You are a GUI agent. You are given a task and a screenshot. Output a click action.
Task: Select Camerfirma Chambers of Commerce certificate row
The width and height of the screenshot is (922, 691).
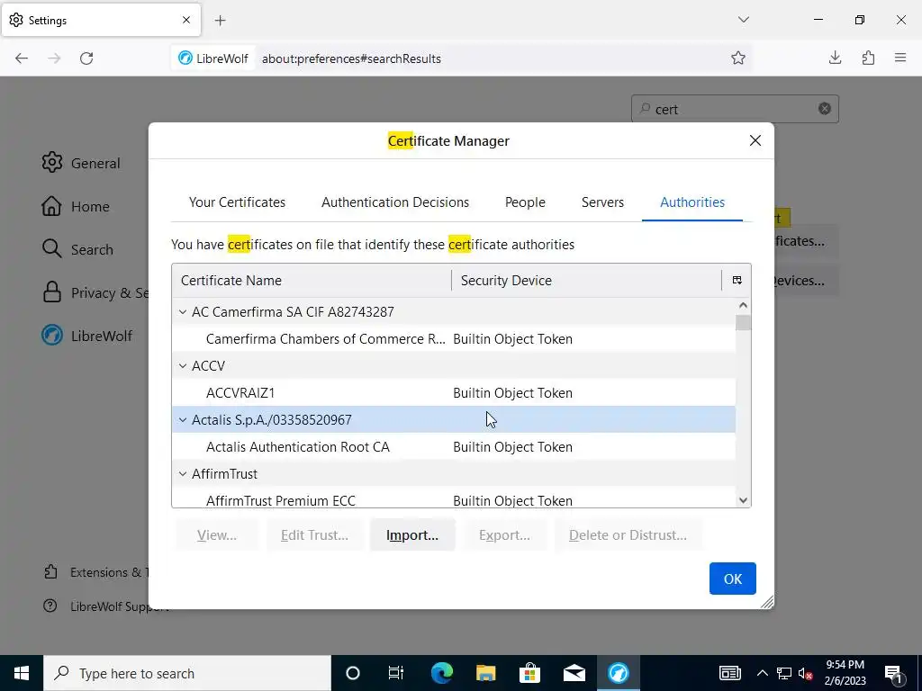coord(454,339)
